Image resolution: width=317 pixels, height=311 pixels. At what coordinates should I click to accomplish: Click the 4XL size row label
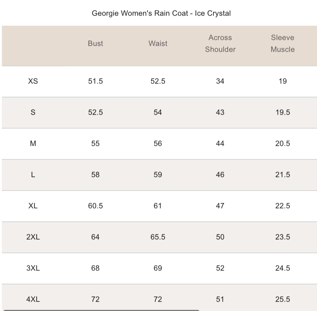pyautogui.click(x=33, y=299)
